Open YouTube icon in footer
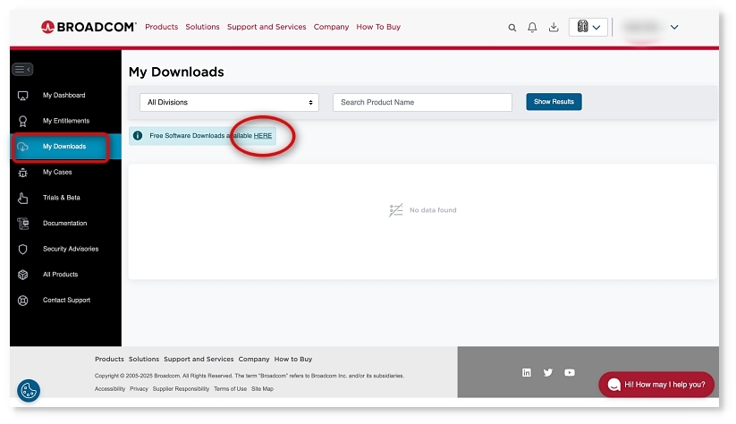 tap(570, 373)
